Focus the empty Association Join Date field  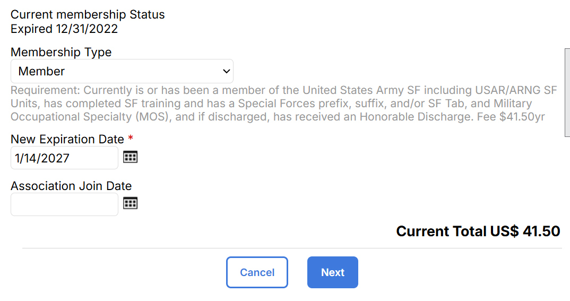click(64, 204)
